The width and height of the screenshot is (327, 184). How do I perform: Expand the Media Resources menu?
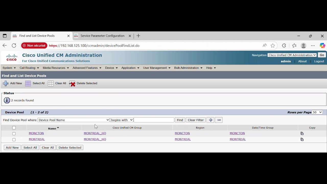(x=56, y=68)
